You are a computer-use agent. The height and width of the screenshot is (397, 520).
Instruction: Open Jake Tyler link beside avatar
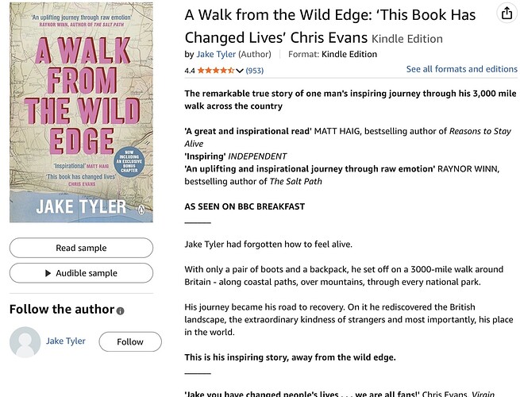click(66, 341)
